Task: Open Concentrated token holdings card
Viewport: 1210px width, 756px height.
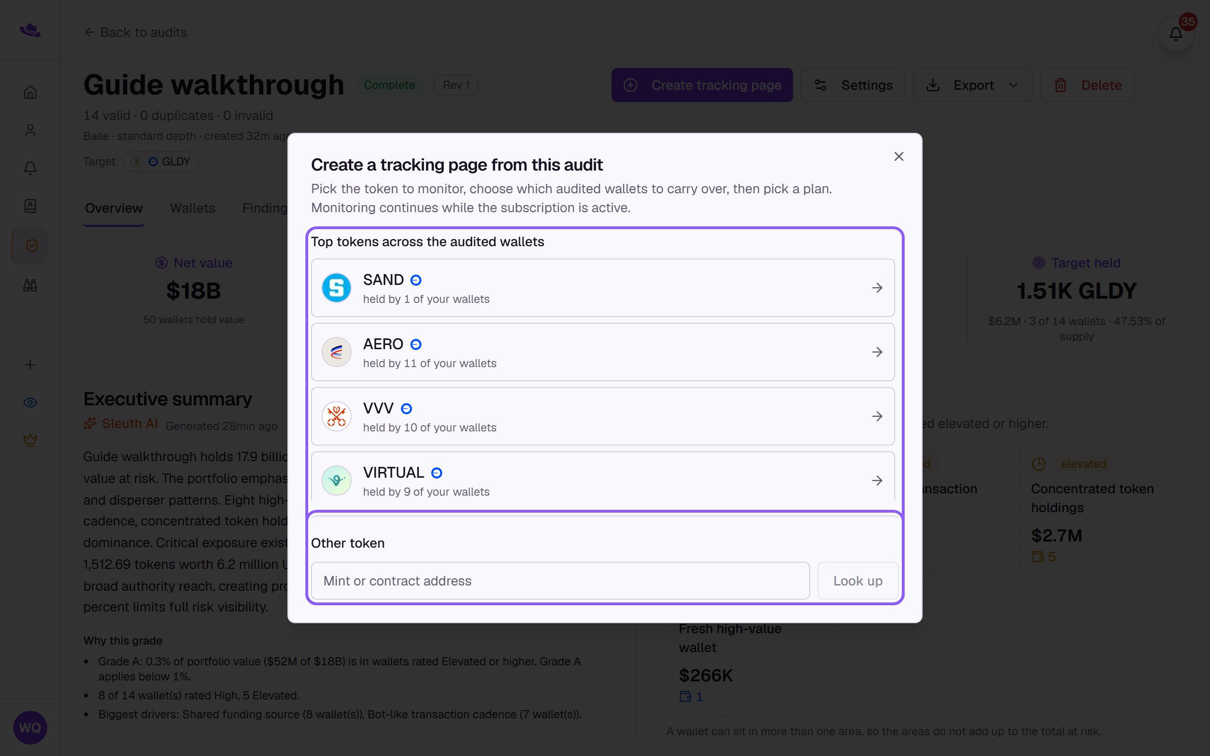Action: coord(1103,510)
